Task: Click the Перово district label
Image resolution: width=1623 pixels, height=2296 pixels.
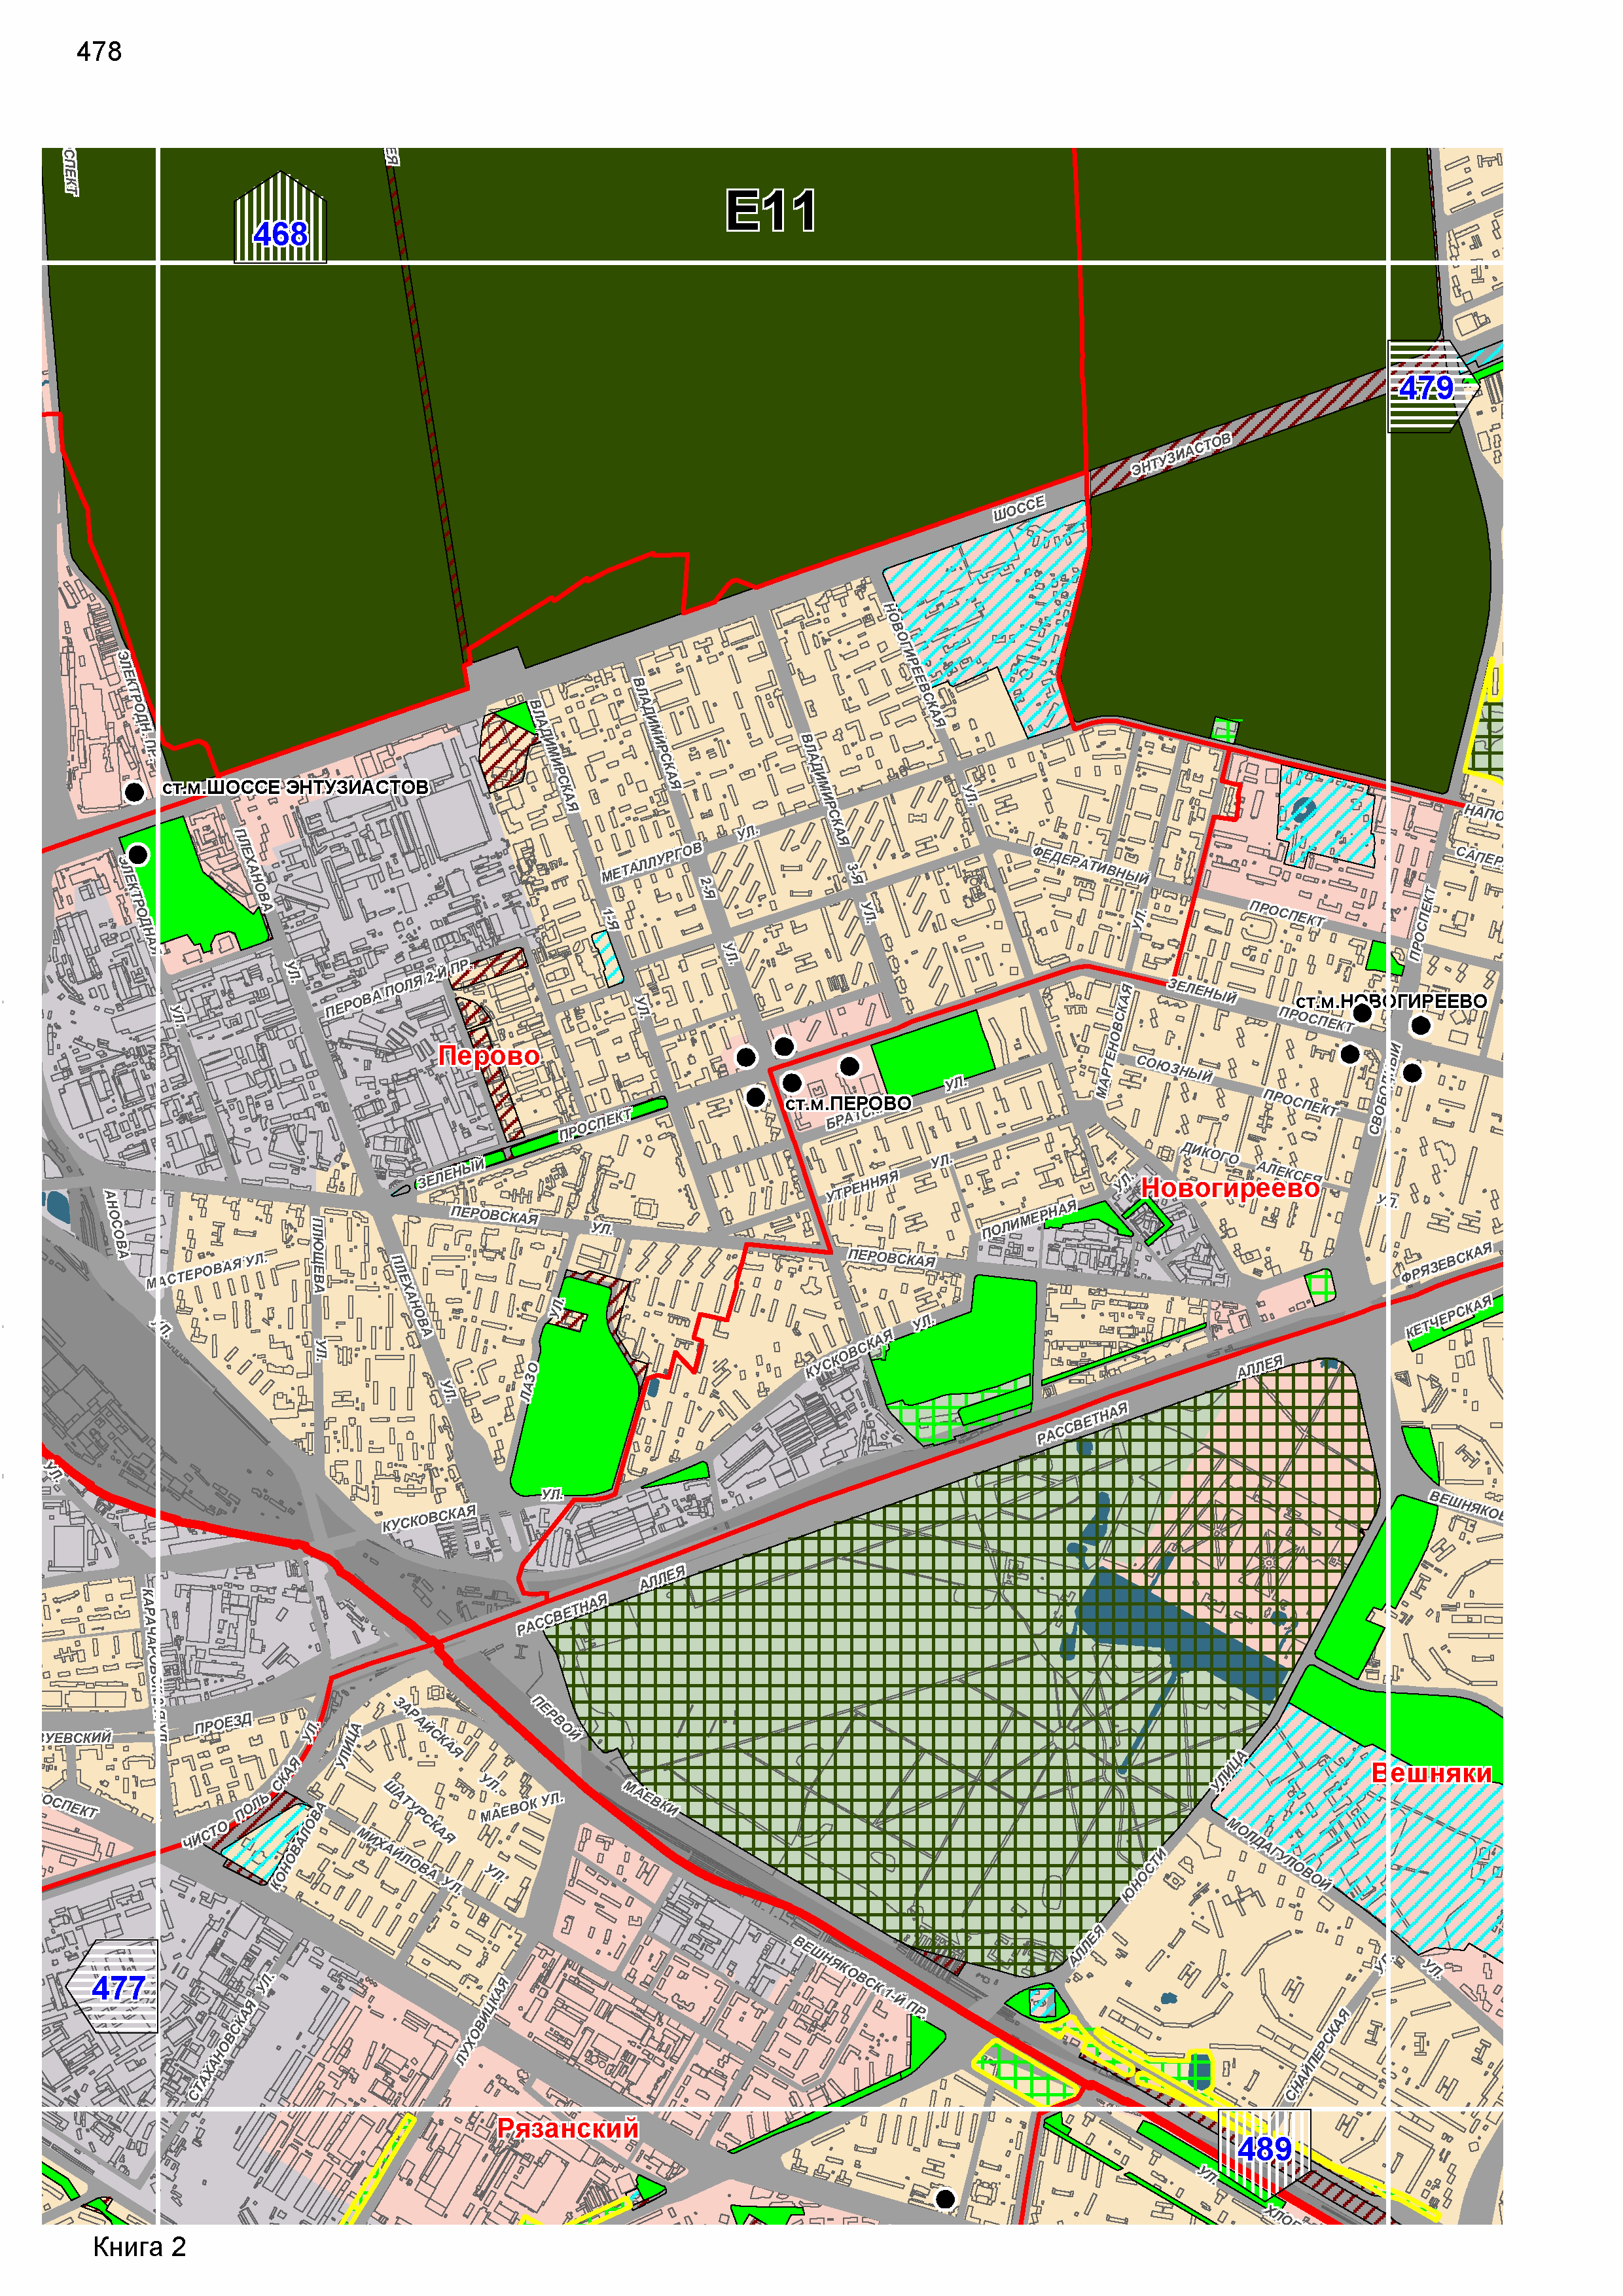Action: (x=489, y=1056)
